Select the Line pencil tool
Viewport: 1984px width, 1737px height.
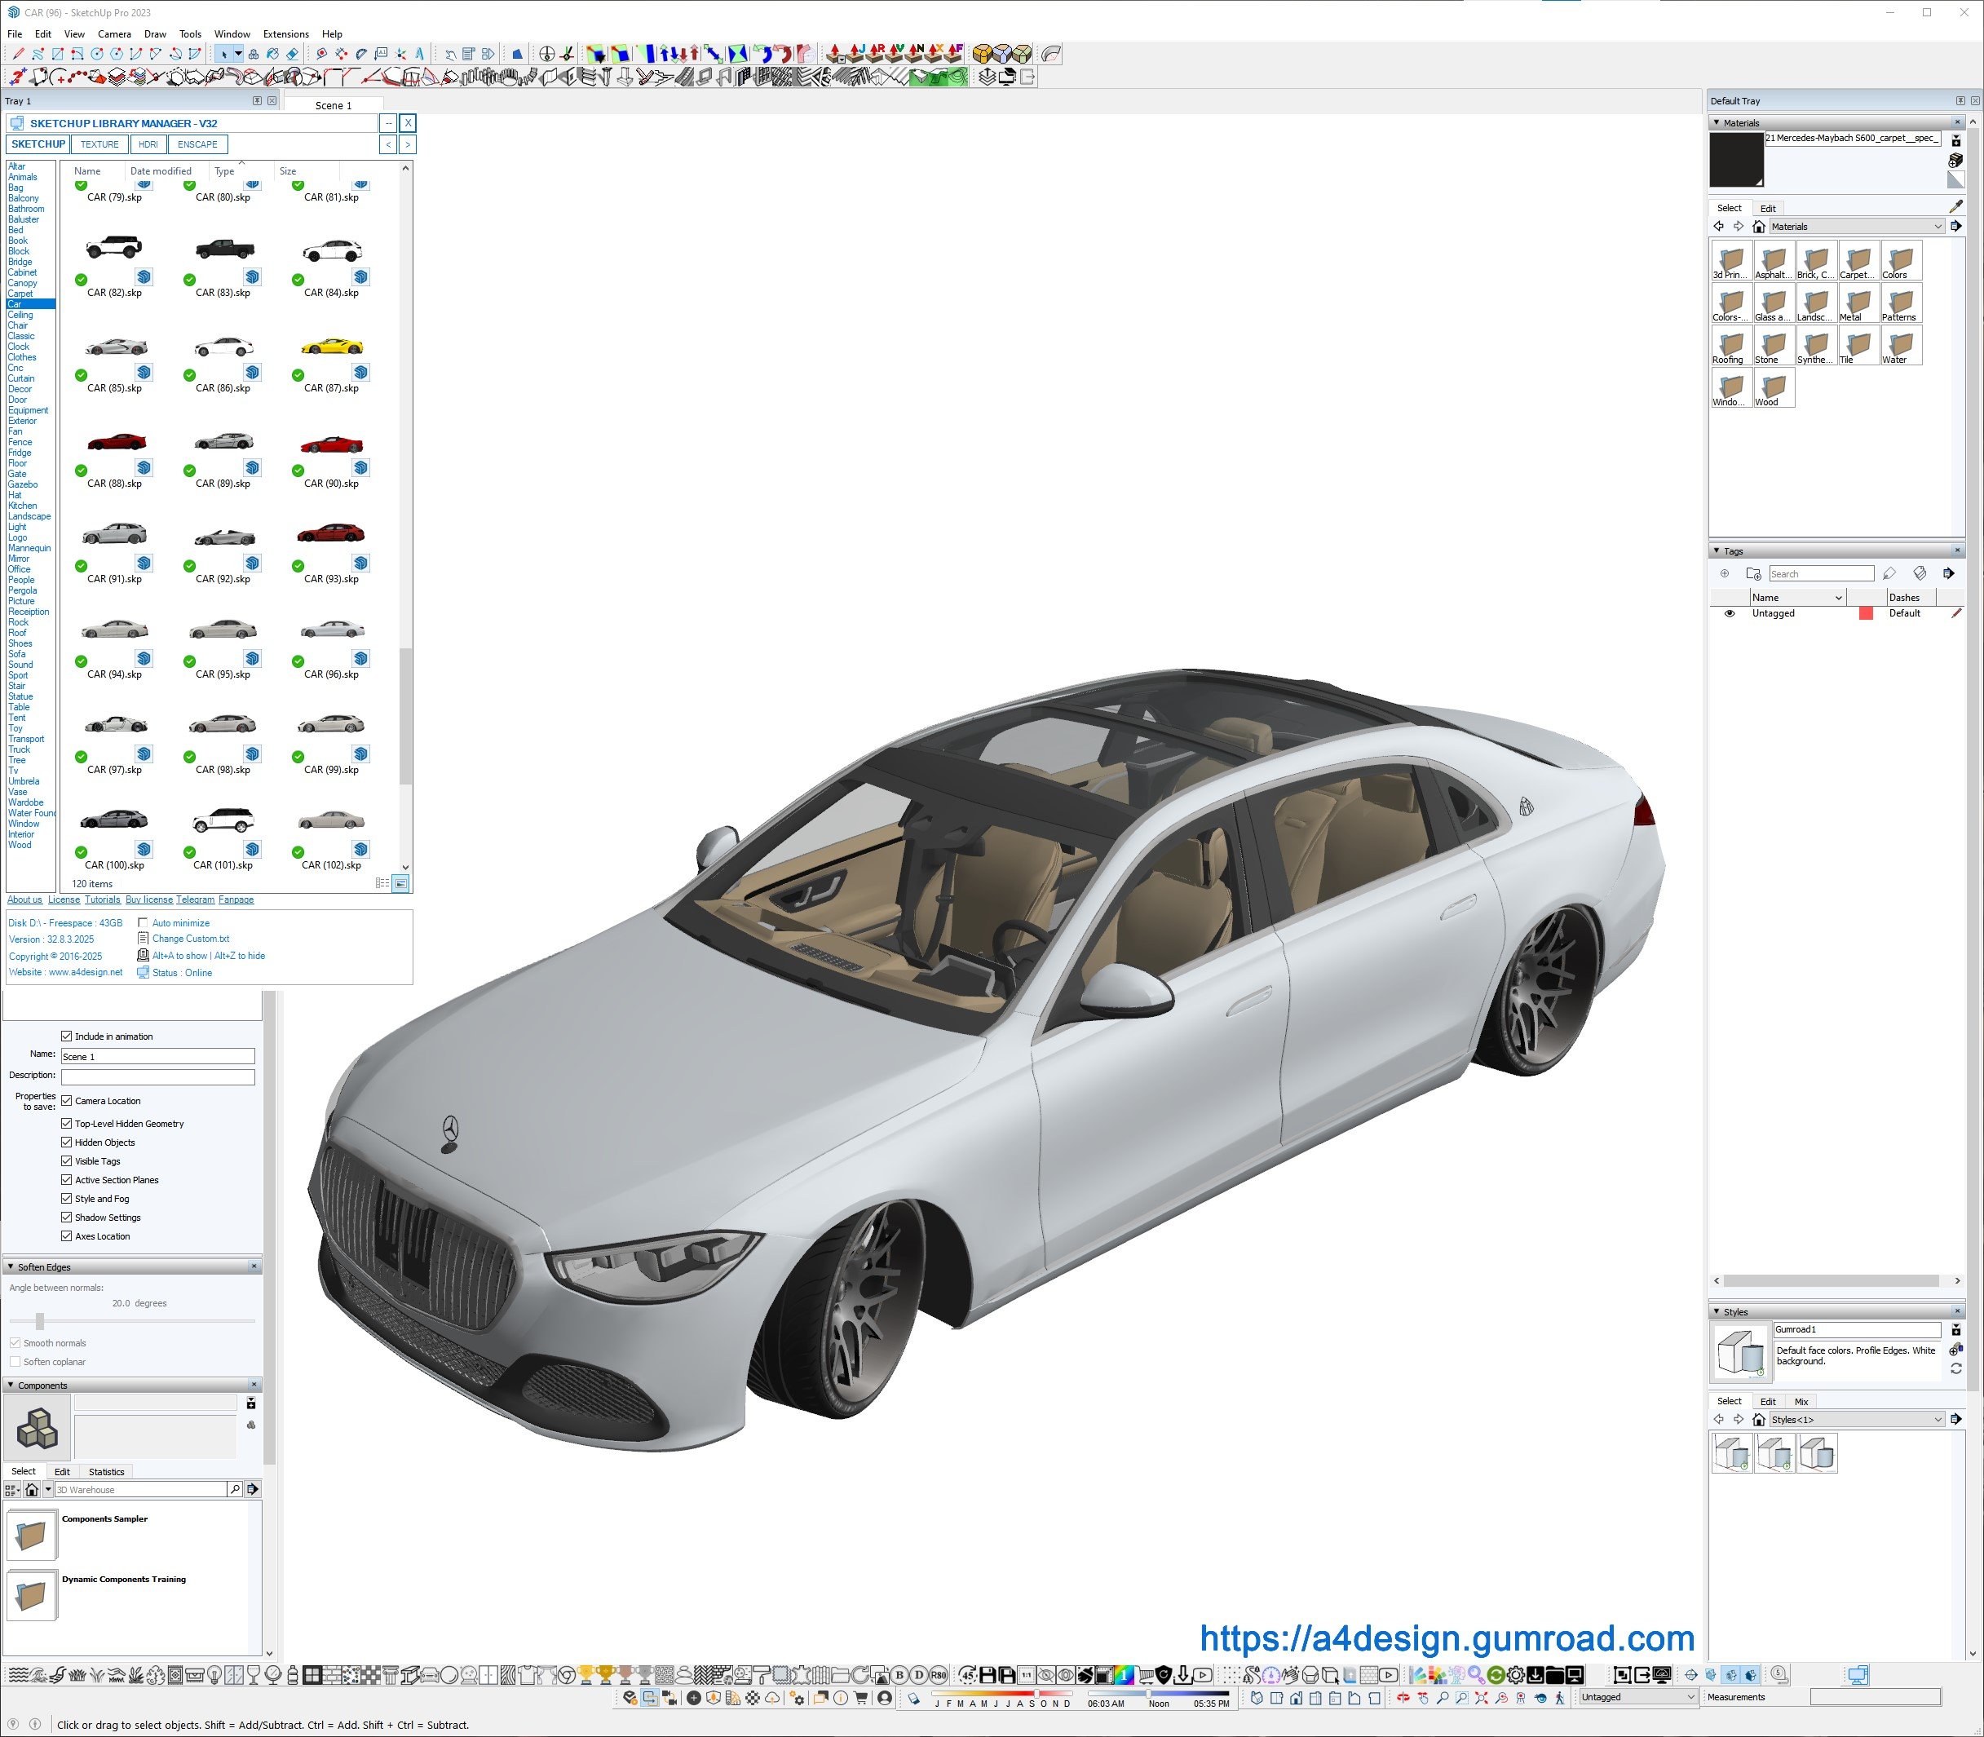click(17, 55)
